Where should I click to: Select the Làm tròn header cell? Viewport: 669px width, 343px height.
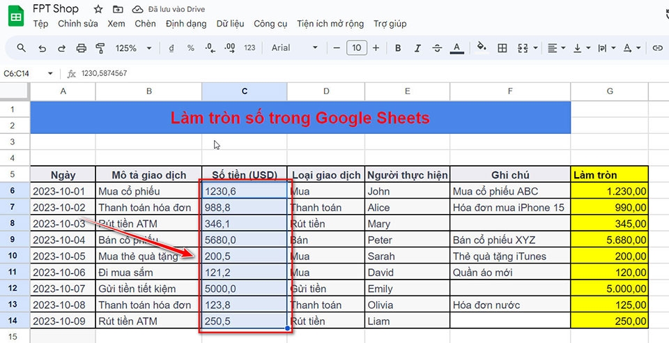tap(610, 174)
